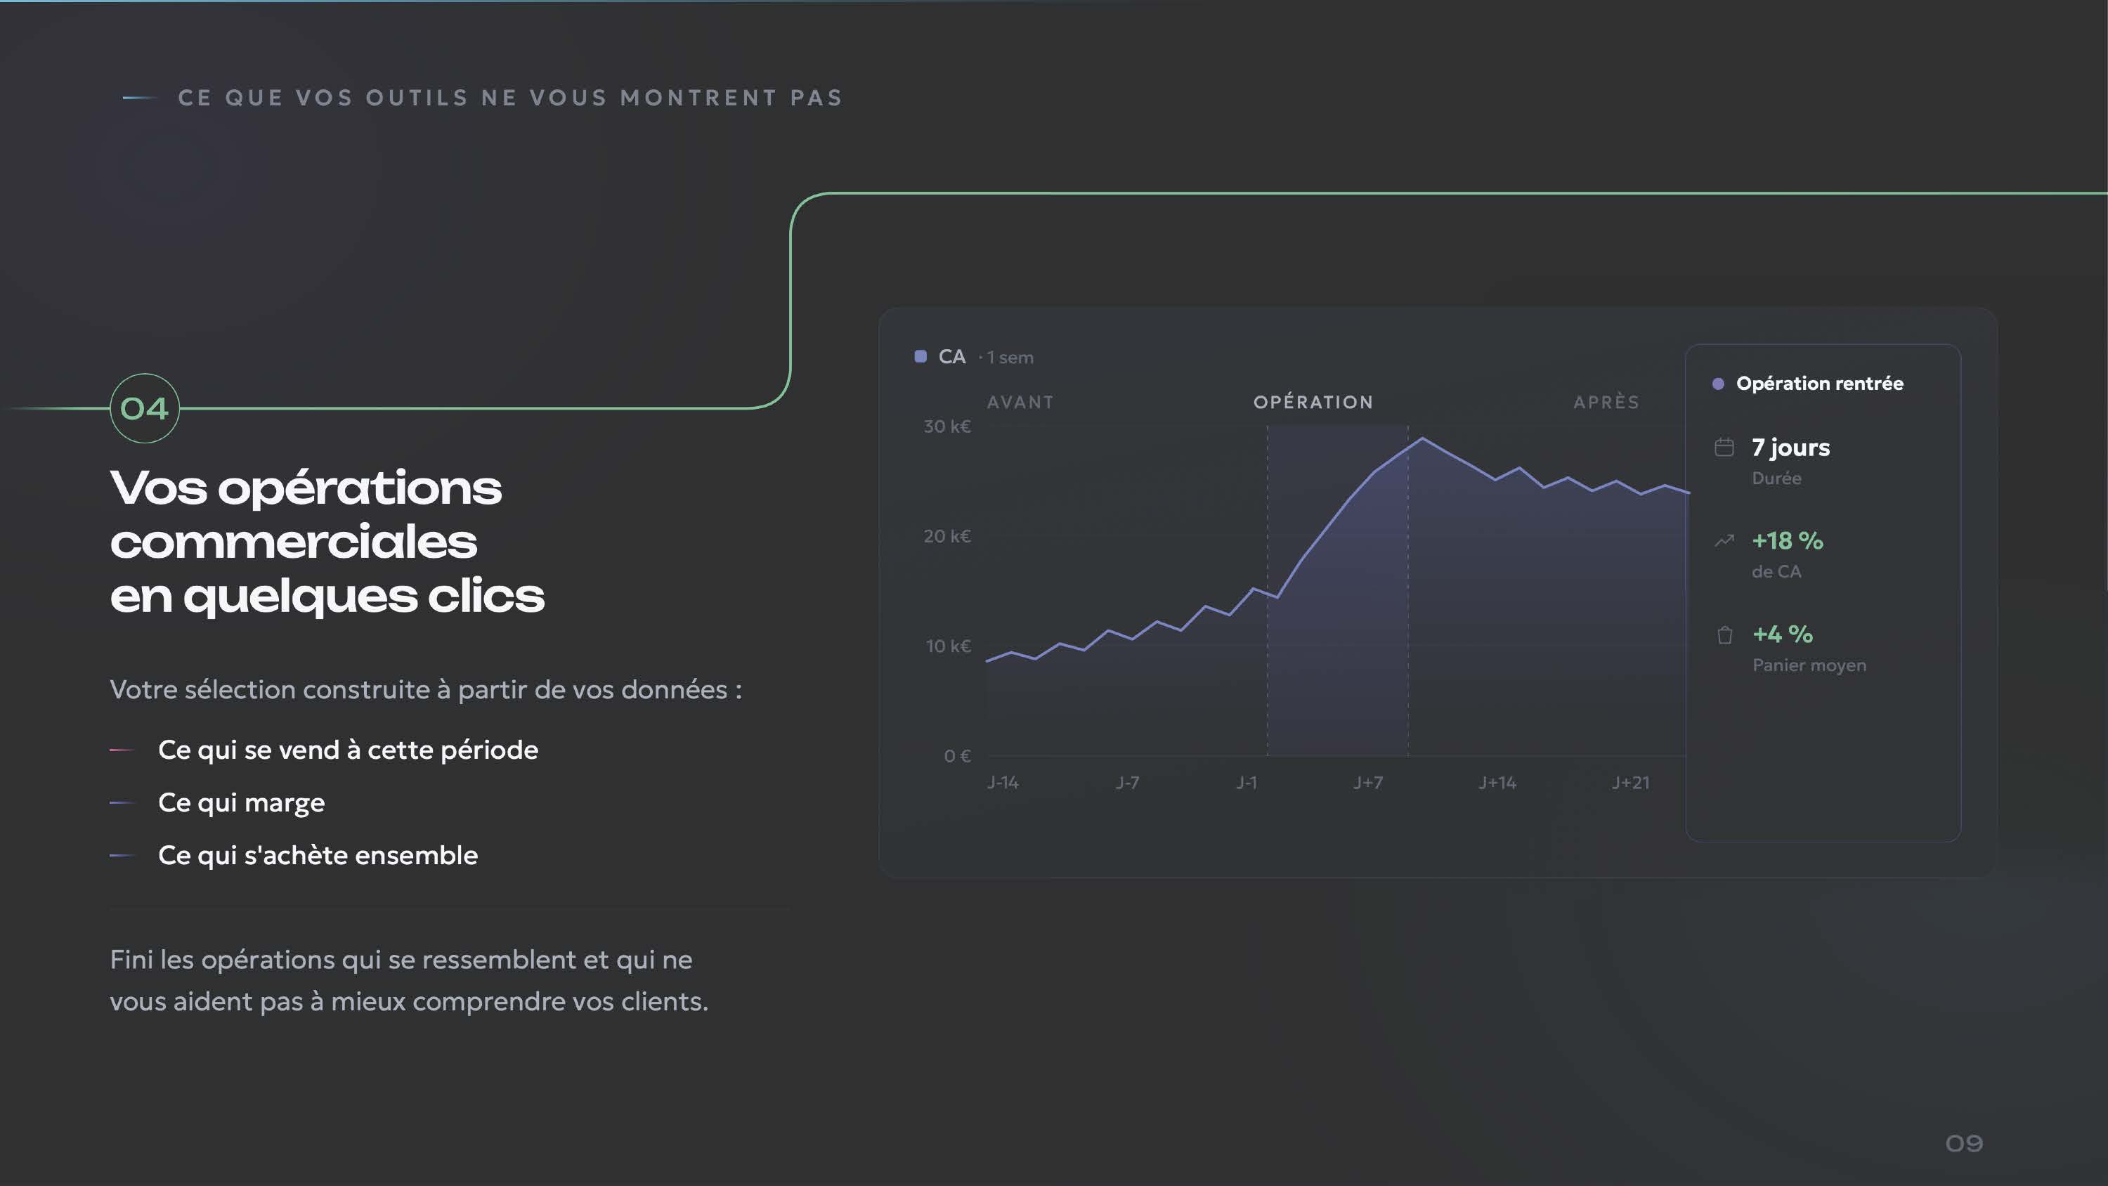Click the peak of the CA curve

[x=1422, y=438]
